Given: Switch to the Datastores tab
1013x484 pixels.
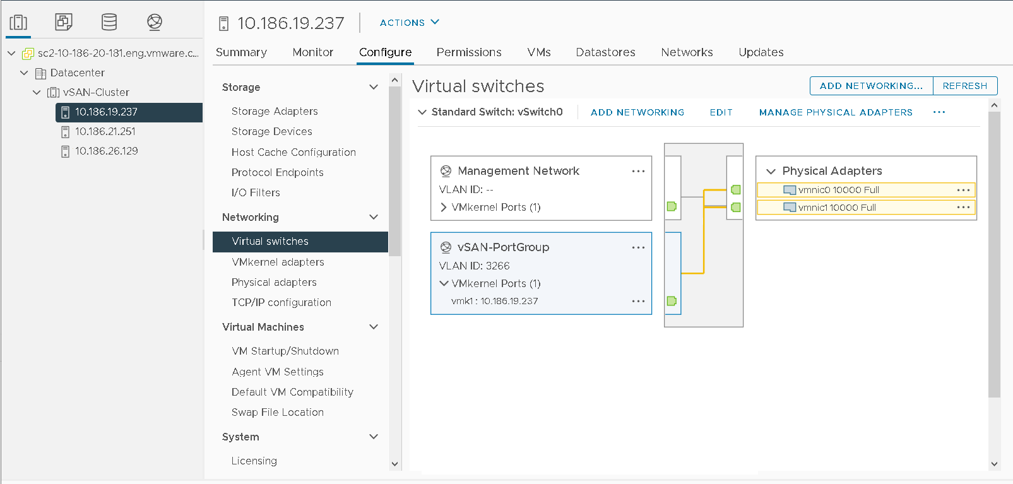Looking at the screenshot, I should click(x=606, y=52).
